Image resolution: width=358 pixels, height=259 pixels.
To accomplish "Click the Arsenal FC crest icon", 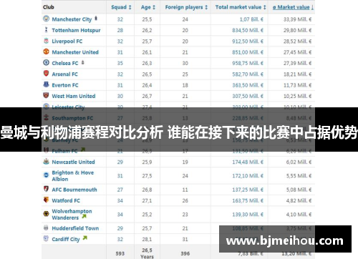I will 46,74.
